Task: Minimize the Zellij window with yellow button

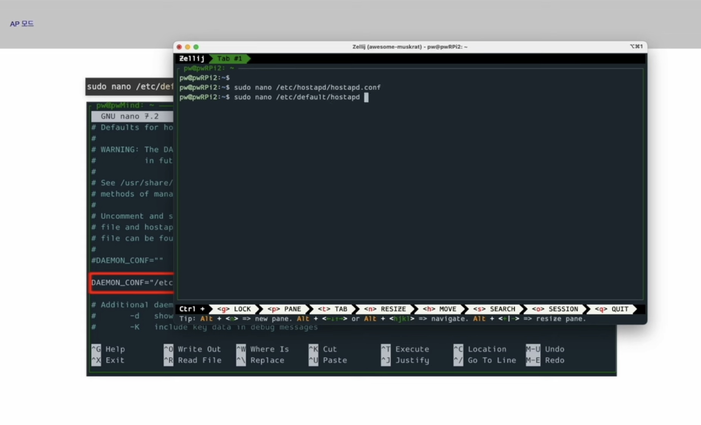Action: click(188, 47)
